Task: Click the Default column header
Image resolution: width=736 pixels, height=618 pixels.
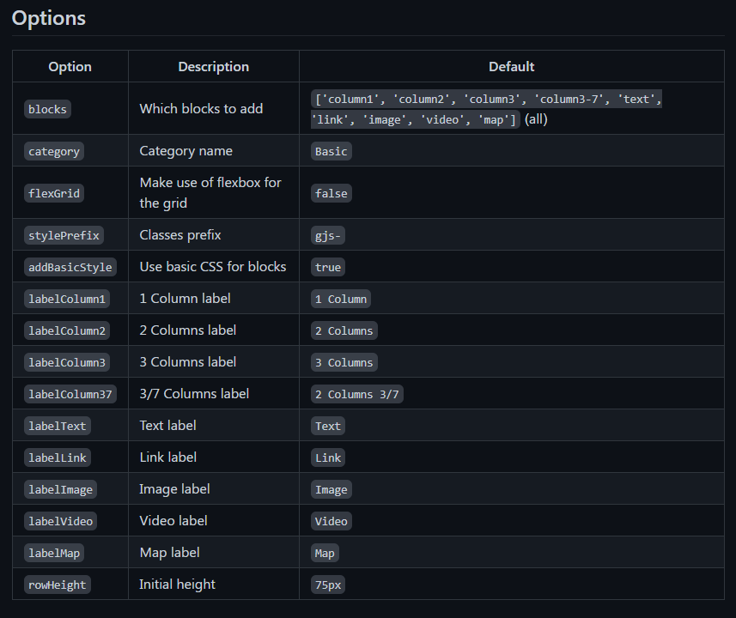Action: pos(512,67)
